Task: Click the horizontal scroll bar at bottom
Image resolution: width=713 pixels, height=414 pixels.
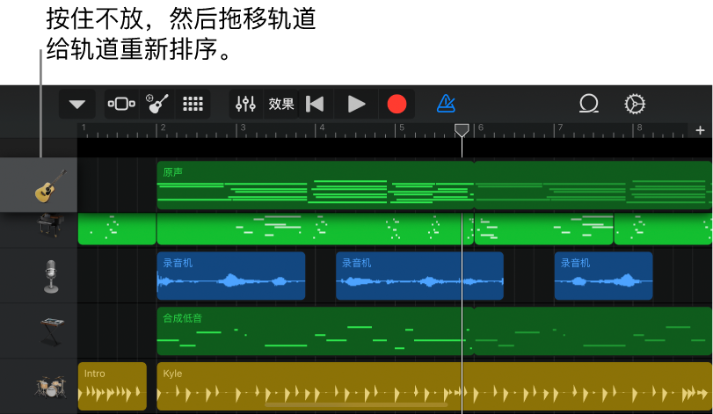Action: pyautogui.click(x=356, y=404)
